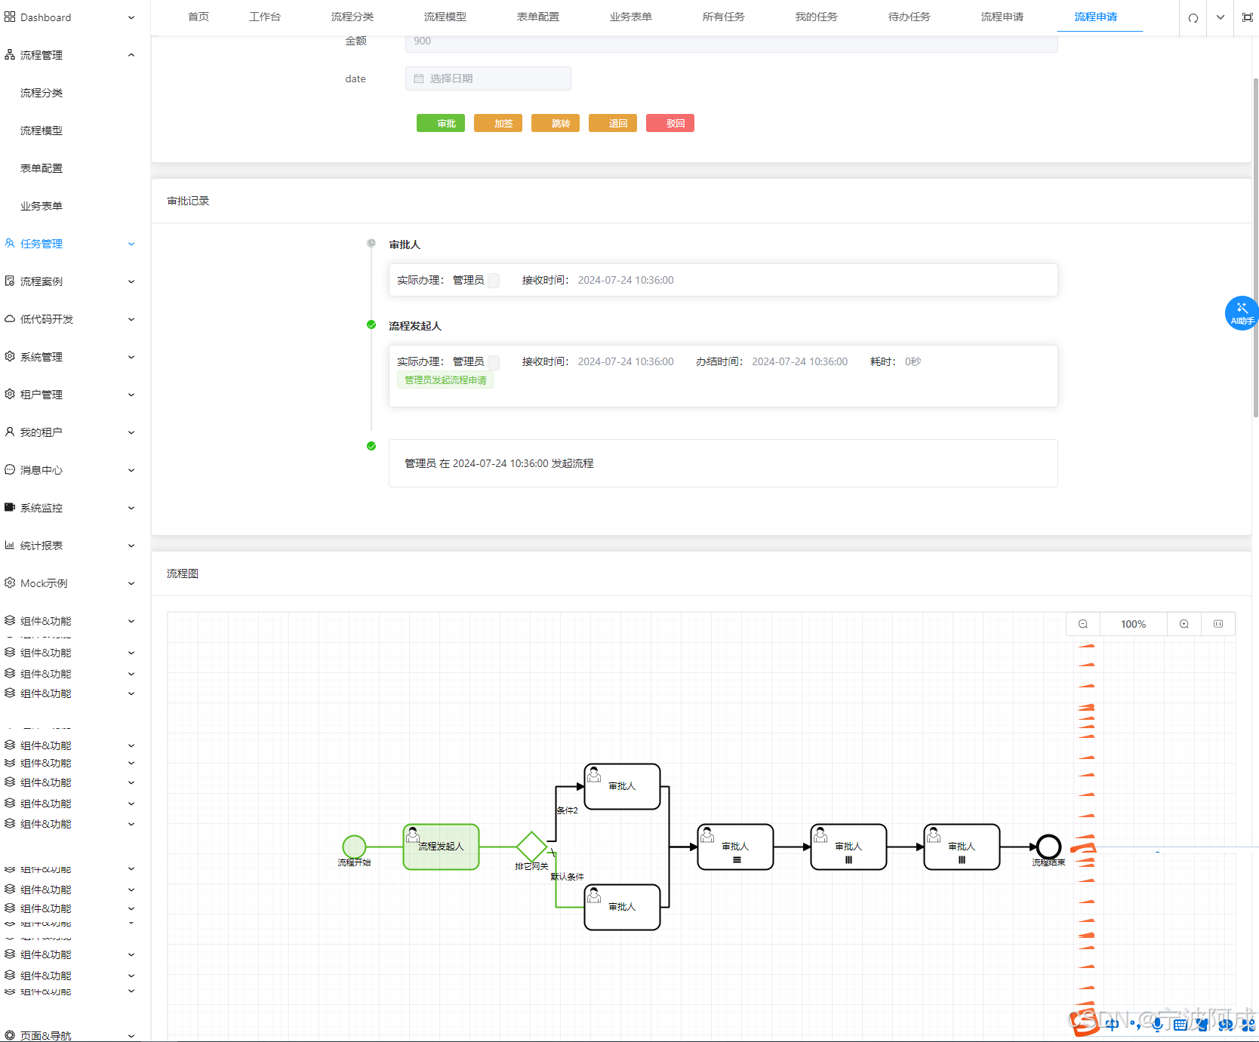Zoom in the flow diagram
The width and height of the screenshot is (1259, 1042).
click(x=1184, y=624)
